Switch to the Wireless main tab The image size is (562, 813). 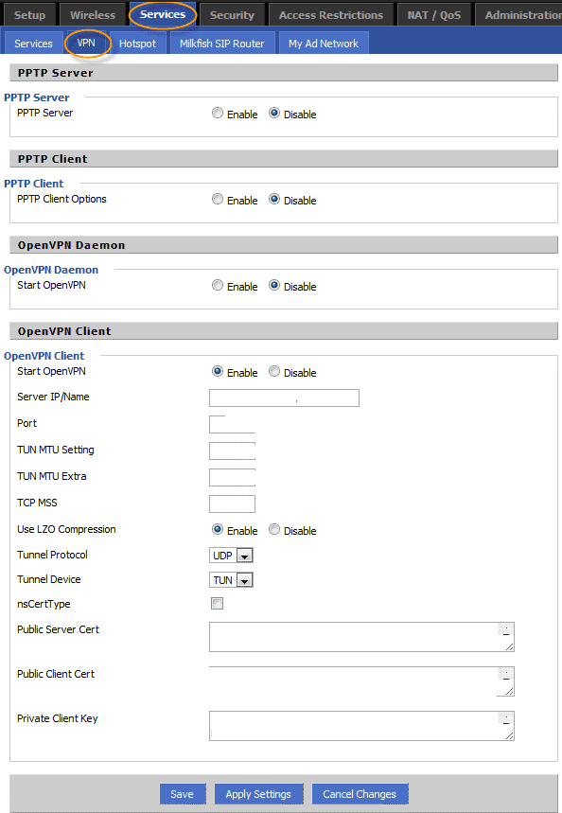93,15
